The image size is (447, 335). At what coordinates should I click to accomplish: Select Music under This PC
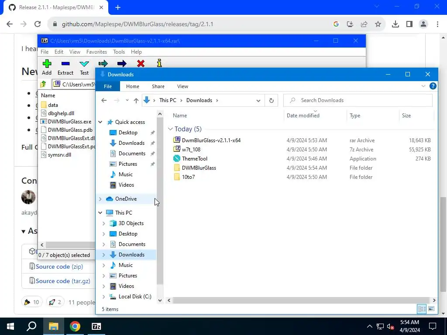126,265
